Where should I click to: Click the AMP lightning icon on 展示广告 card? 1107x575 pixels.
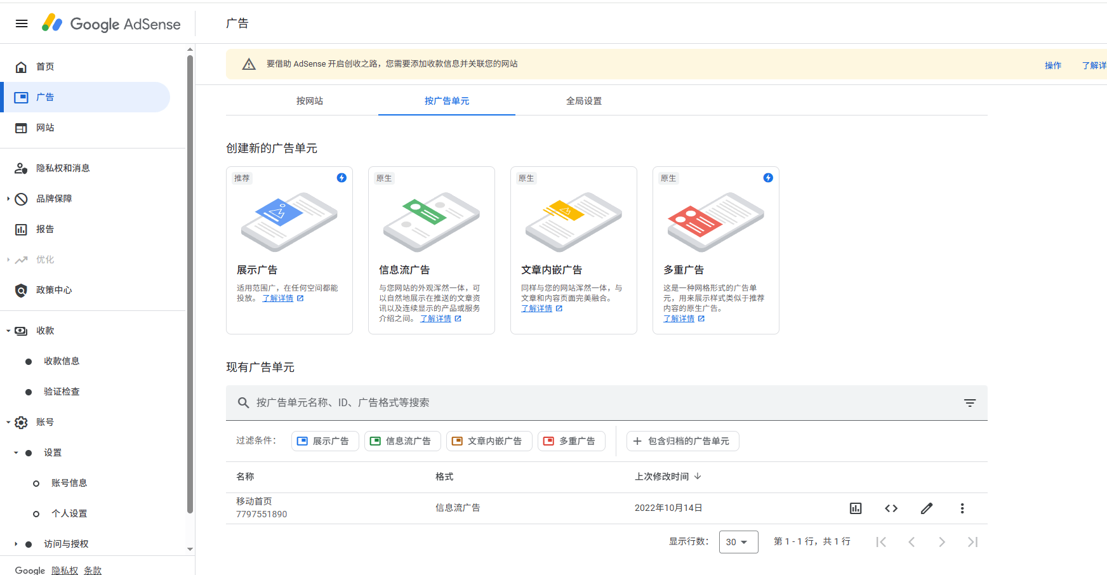(x=341, y=178)
